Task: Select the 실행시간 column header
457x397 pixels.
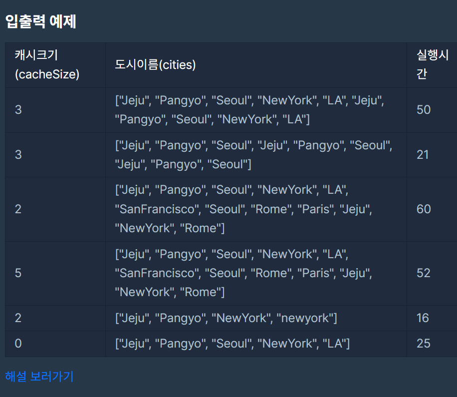Action: click(x=433, y=65)
